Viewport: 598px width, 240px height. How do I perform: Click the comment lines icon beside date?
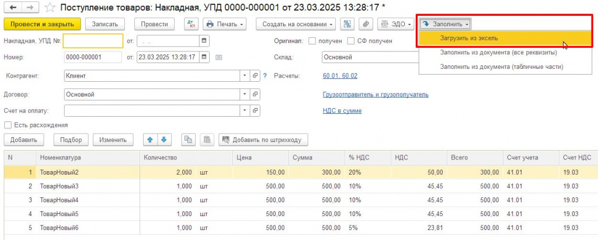218,58
